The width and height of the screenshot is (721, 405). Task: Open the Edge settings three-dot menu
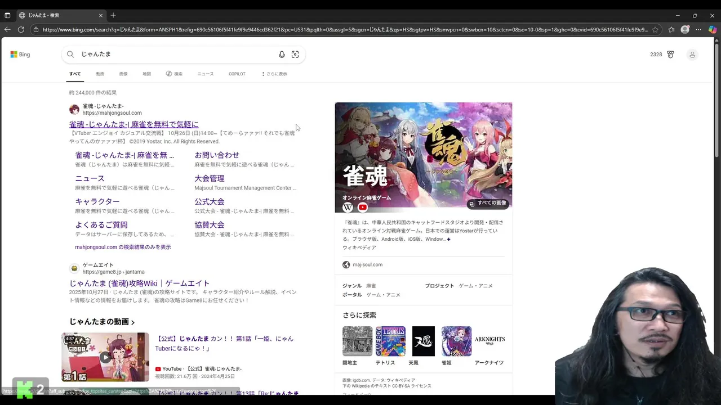(x=698, y=30)
